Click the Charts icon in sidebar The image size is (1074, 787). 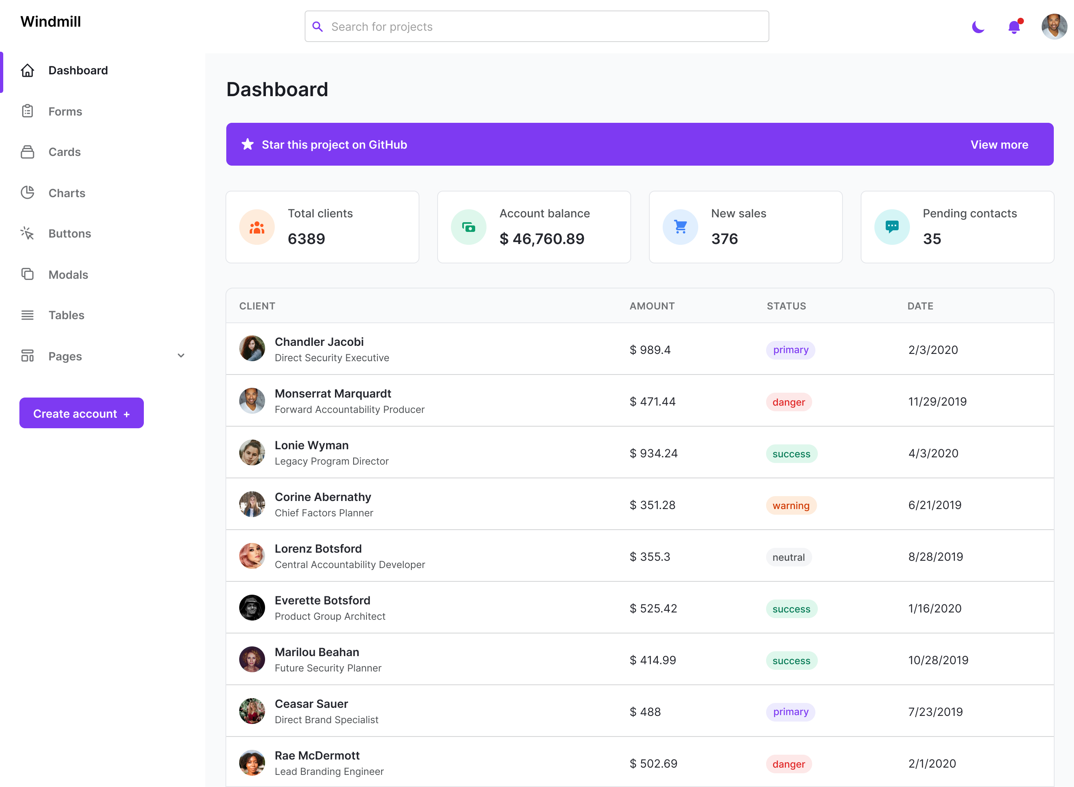(27, 193)
